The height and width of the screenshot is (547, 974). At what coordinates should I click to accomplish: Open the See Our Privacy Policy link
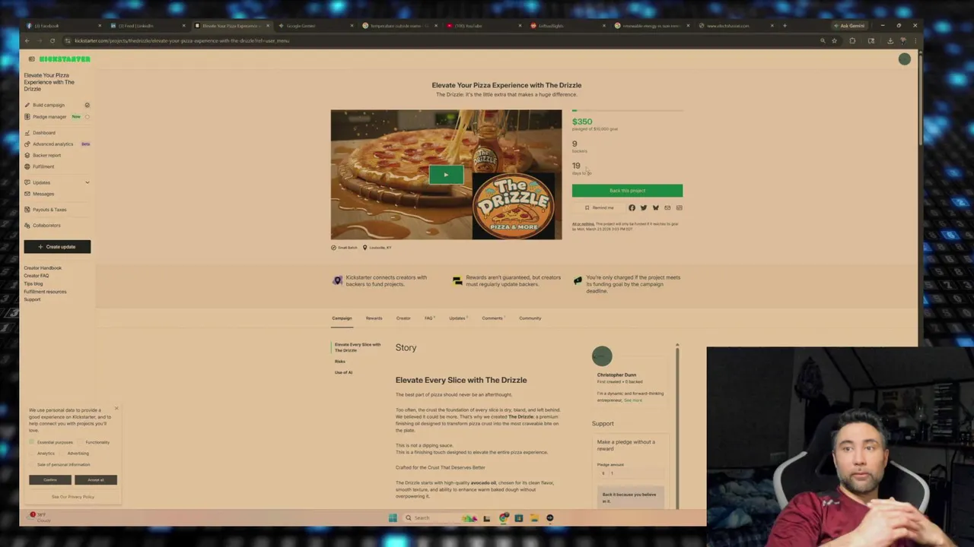tap(73, 497)
